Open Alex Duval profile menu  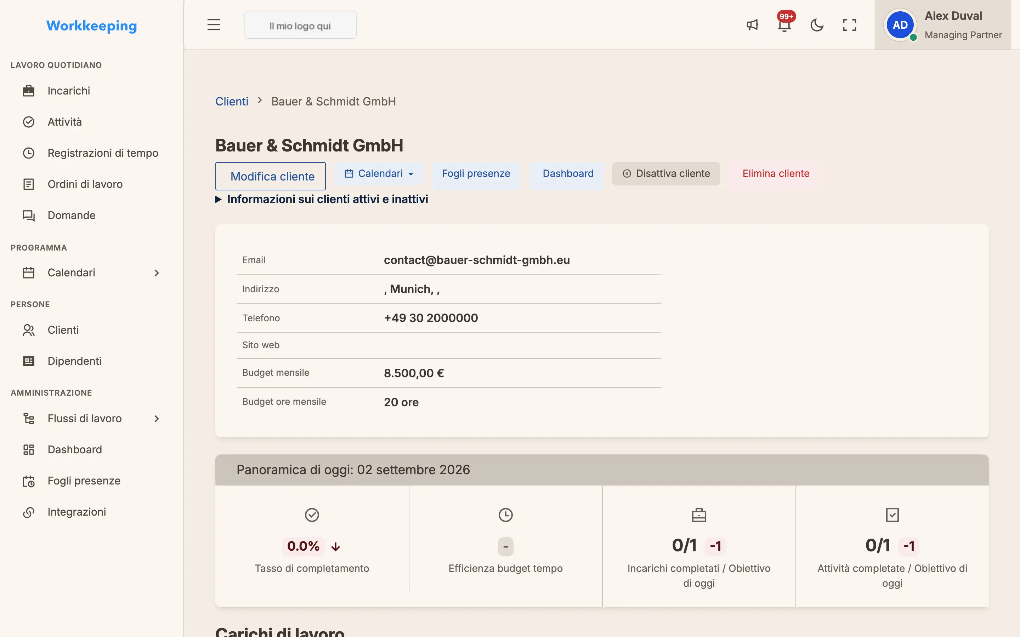(x=942, y=25)
